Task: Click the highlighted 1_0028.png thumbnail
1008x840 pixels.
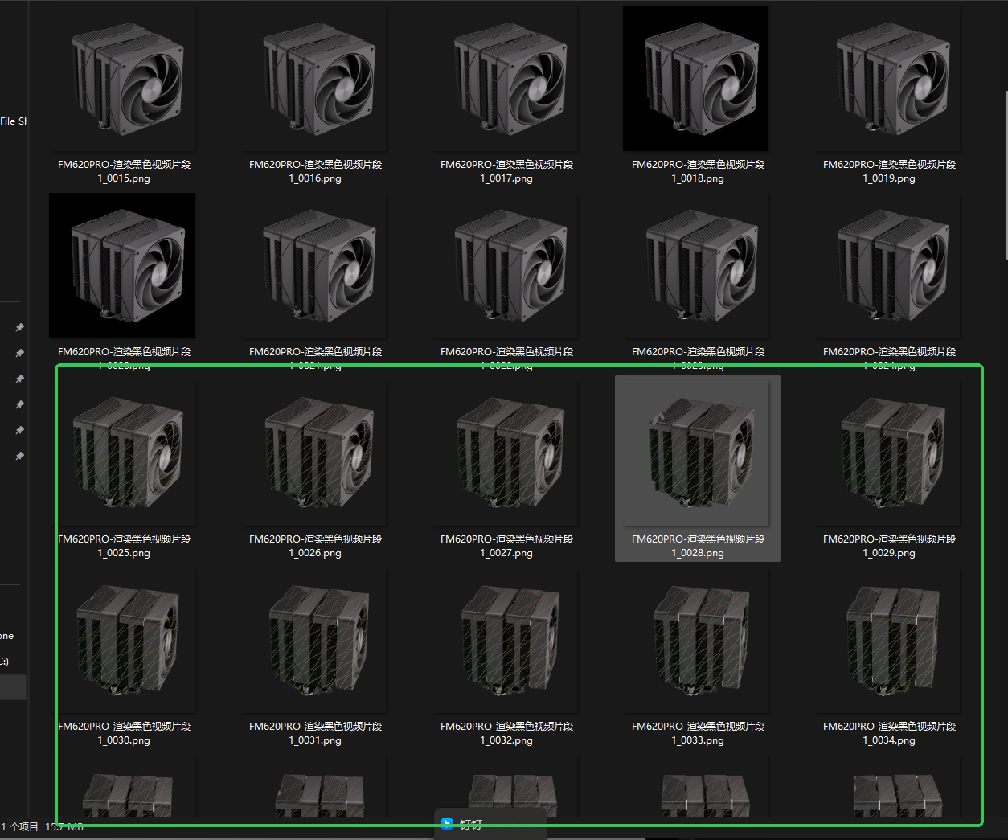Action: coord(695,453)
